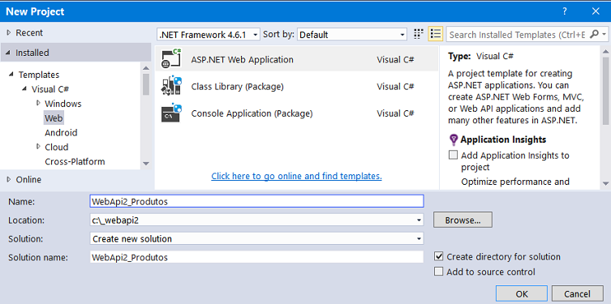Open the online templates link
This screenshot has height=304, width=611.
pyautogui.click(x=296, y=177)
